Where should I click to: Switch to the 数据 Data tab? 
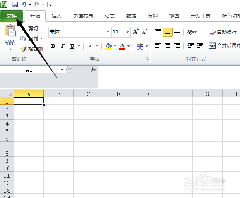coord(131,16)
